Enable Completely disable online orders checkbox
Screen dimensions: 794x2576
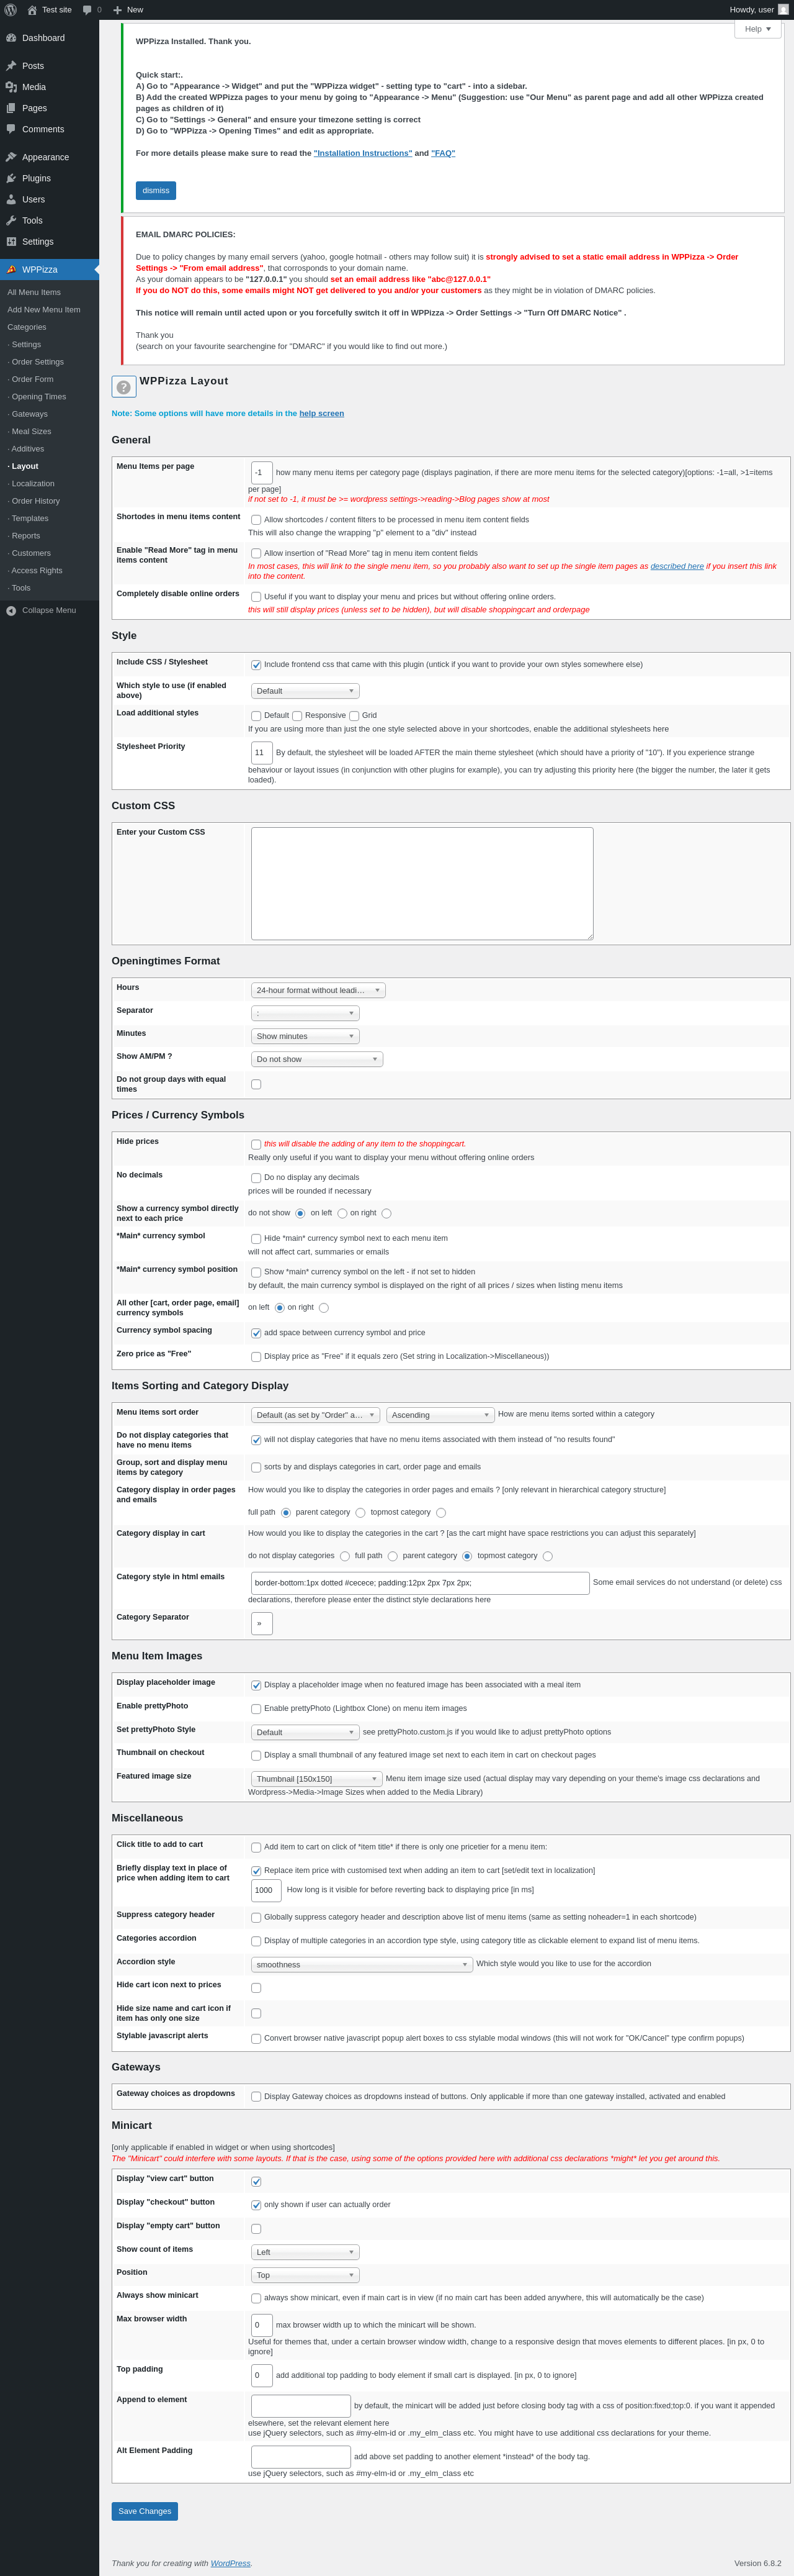click(256, 597)
